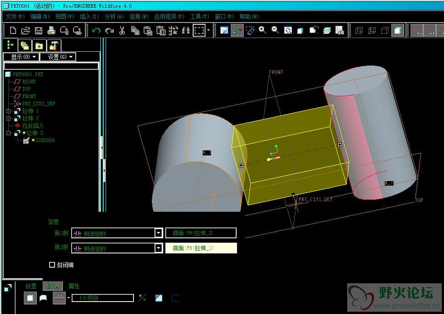Open the Favorites navigator tab

[x=39, y=45]
